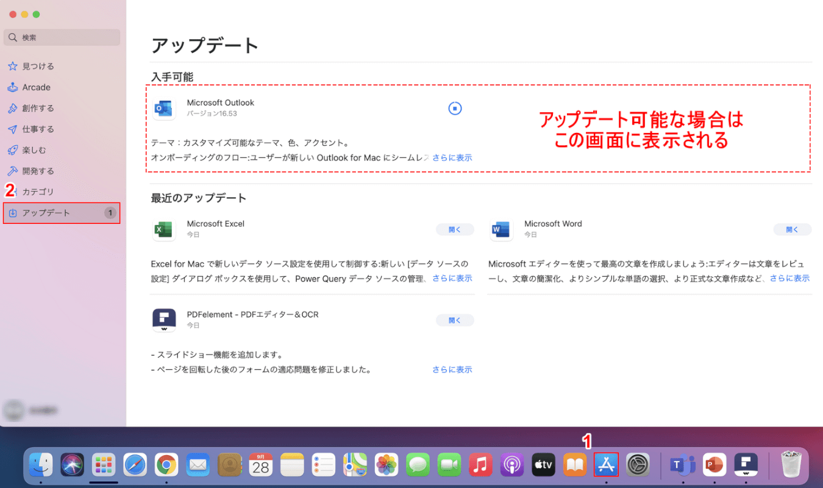Open Microsoft Excel with 開く button
This screenshot has height=488, width=823.
(455, 229)
